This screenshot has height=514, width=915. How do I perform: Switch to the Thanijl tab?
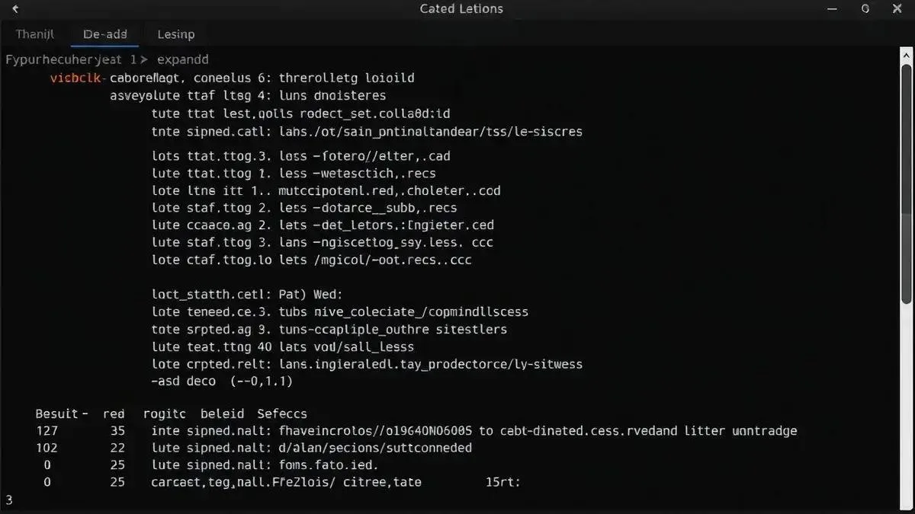point(34,34)
